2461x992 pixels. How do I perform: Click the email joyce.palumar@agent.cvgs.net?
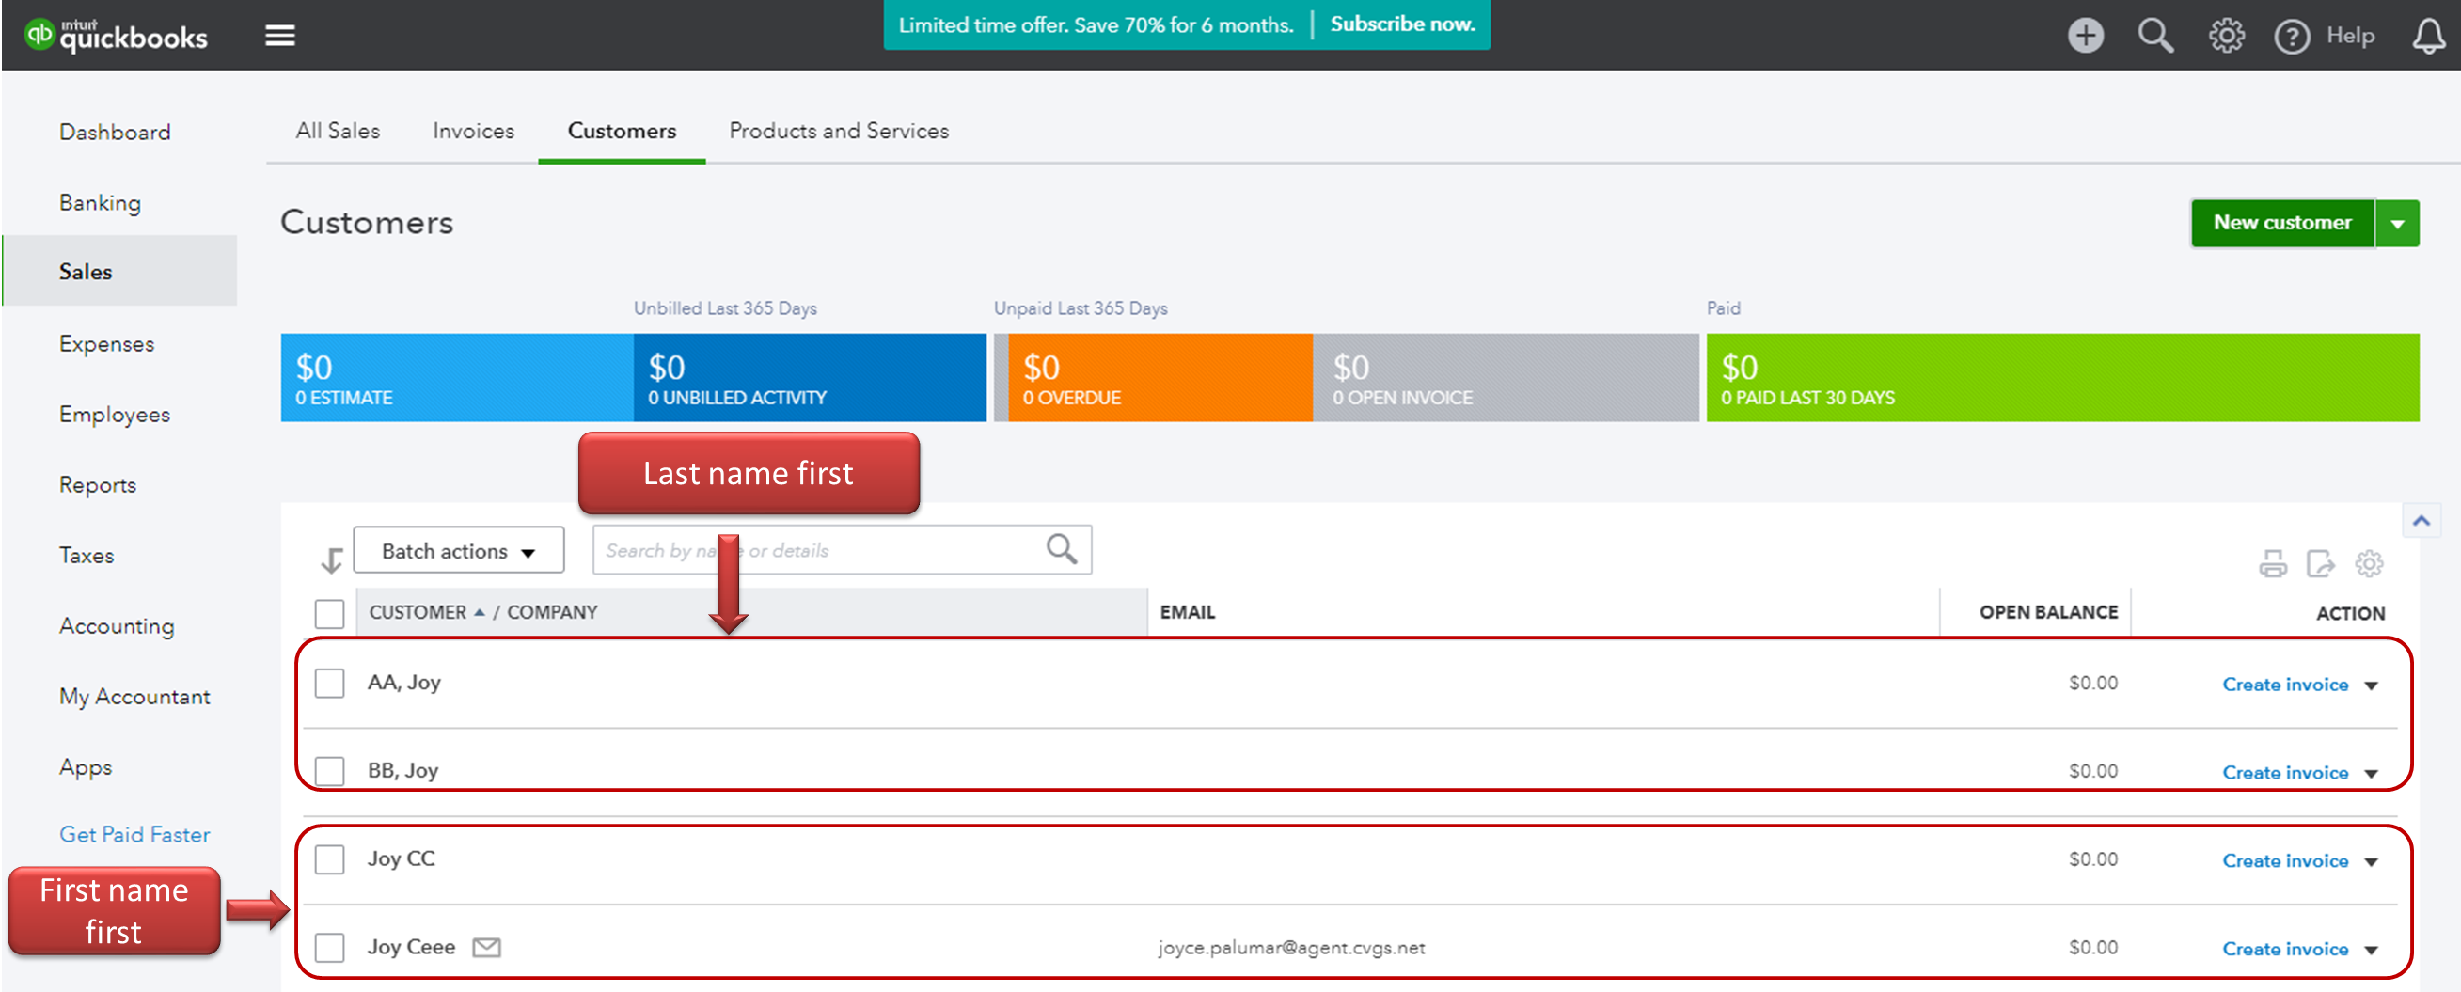[1292, 947]
